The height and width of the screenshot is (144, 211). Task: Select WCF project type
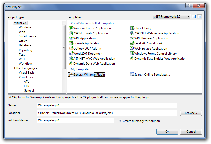[x=22, y=59]
